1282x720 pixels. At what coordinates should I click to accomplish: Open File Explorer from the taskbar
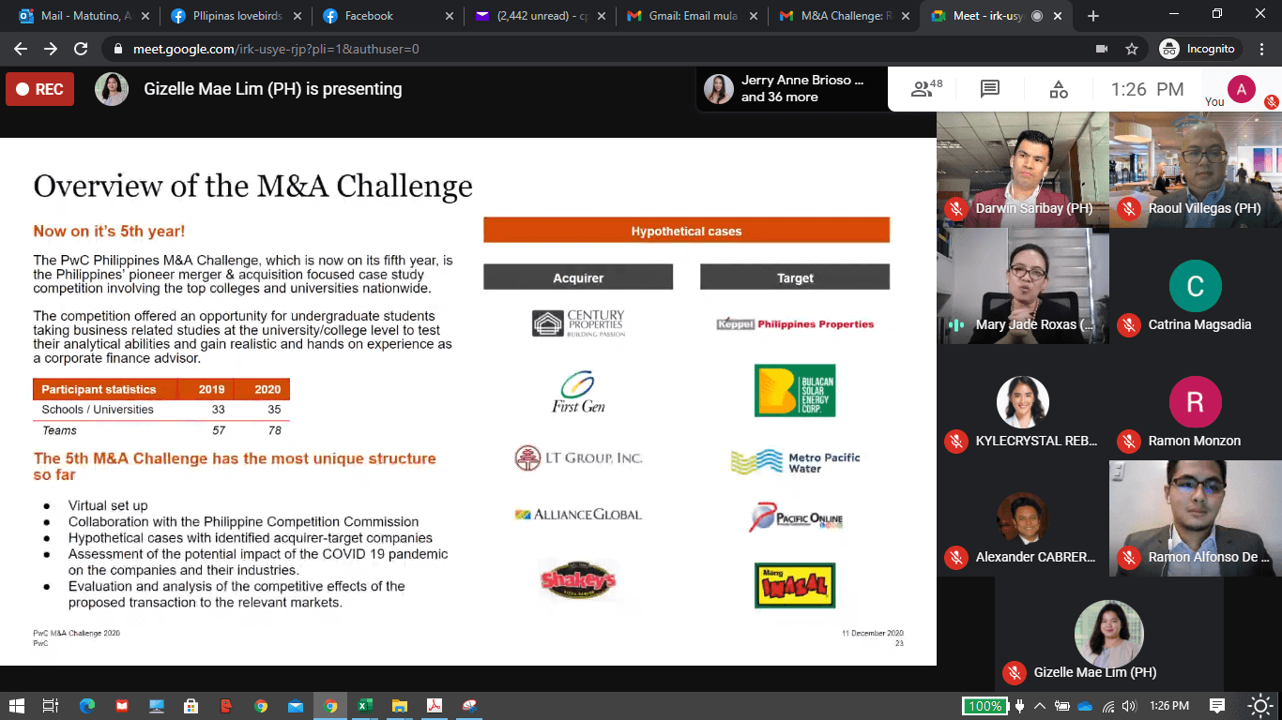pos(399,706)
